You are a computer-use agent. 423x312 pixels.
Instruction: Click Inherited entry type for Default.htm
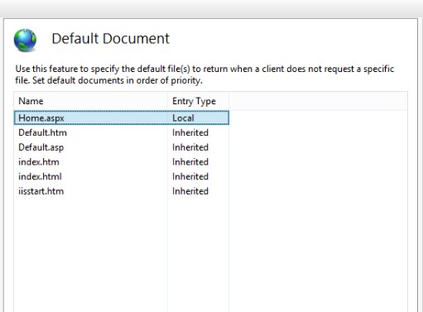tap(190, 132)
